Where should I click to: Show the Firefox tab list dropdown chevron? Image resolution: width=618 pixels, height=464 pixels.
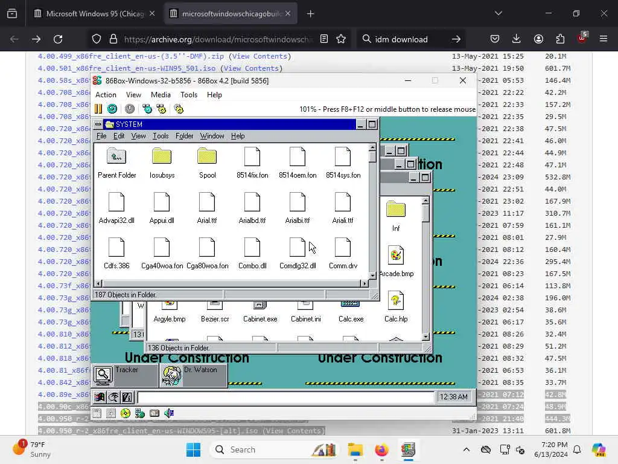point(498,13)
